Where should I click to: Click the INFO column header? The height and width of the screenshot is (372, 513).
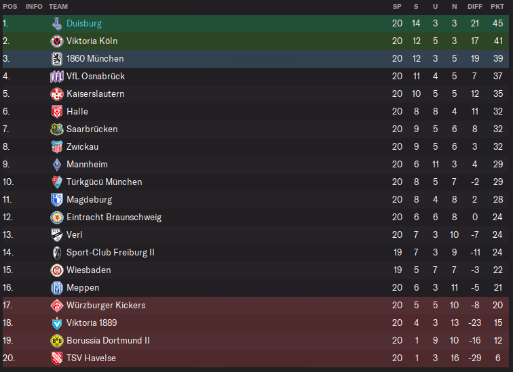point(34,7)
